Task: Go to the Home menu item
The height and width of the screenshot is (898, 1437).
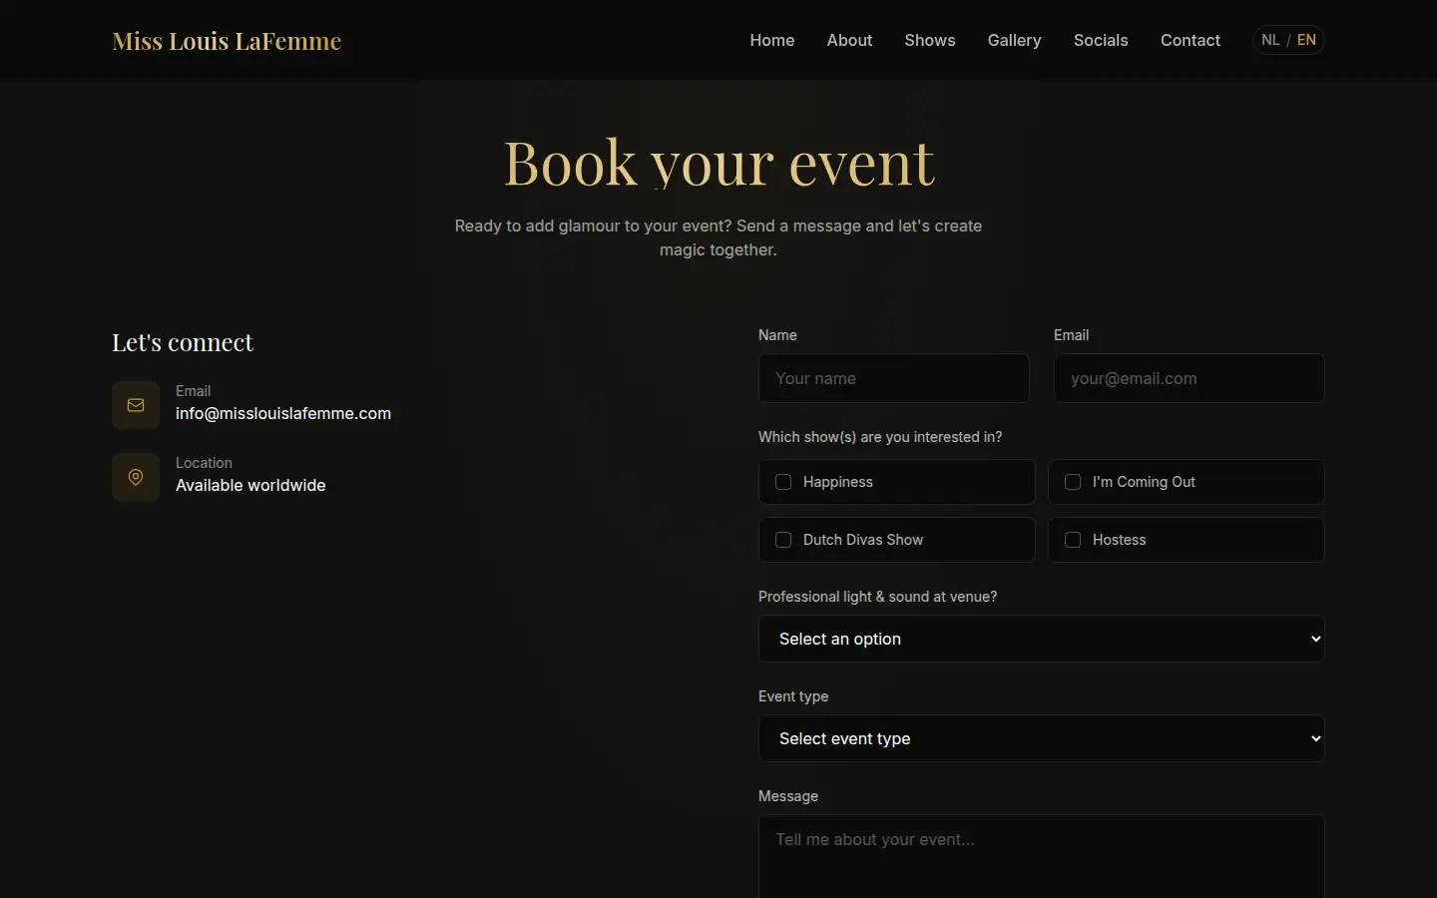Action: (x=772, y=40)
